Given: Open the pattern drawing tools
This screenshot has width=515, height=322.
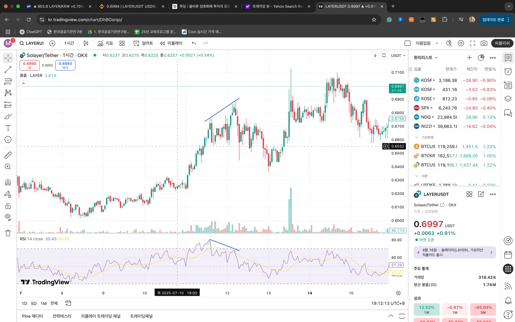Looking at the screenshot, I should coord(8,93).
